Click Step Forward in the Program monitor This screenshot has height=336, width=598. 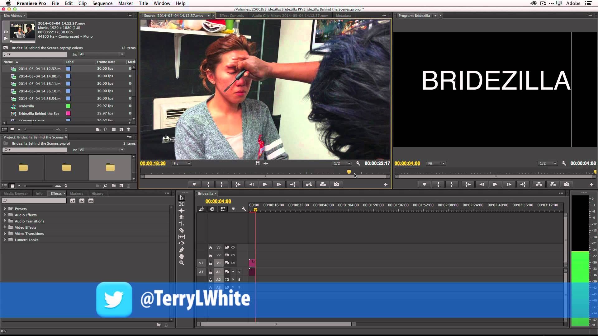coord(509,184)
